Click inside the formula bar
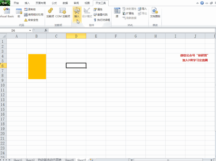Image resolution: width=216 pixels, height=161 pixels. 132,31
